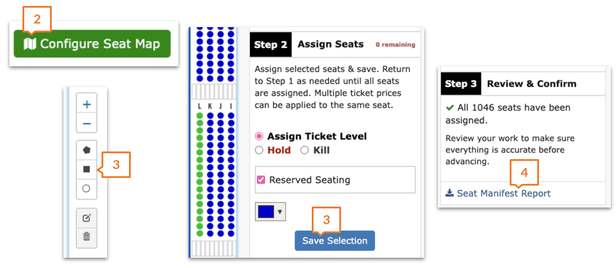The width and height of the screenshot is (616, 268).
Task: Select the rectangle selection tool
Action: click(x=87, y=169)
